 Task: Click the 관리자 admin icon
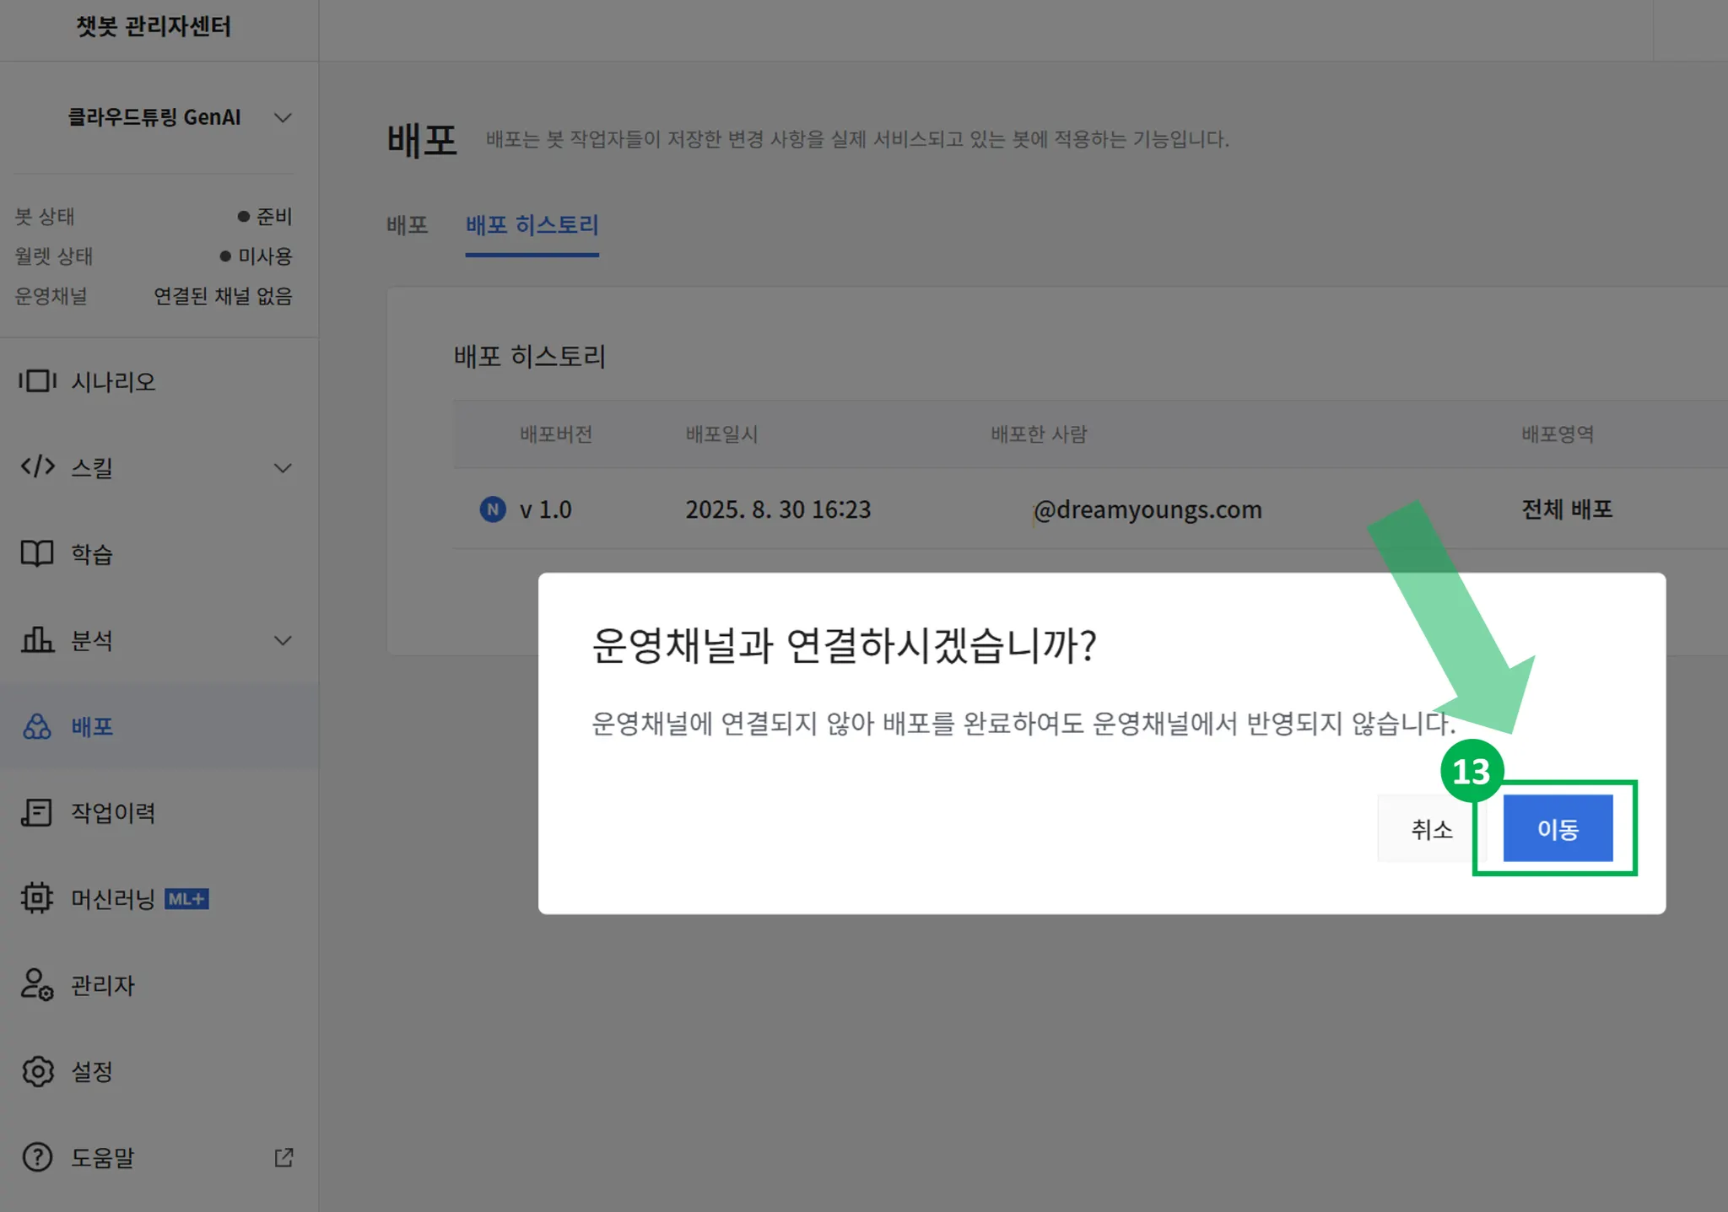(x=37, y=985)
